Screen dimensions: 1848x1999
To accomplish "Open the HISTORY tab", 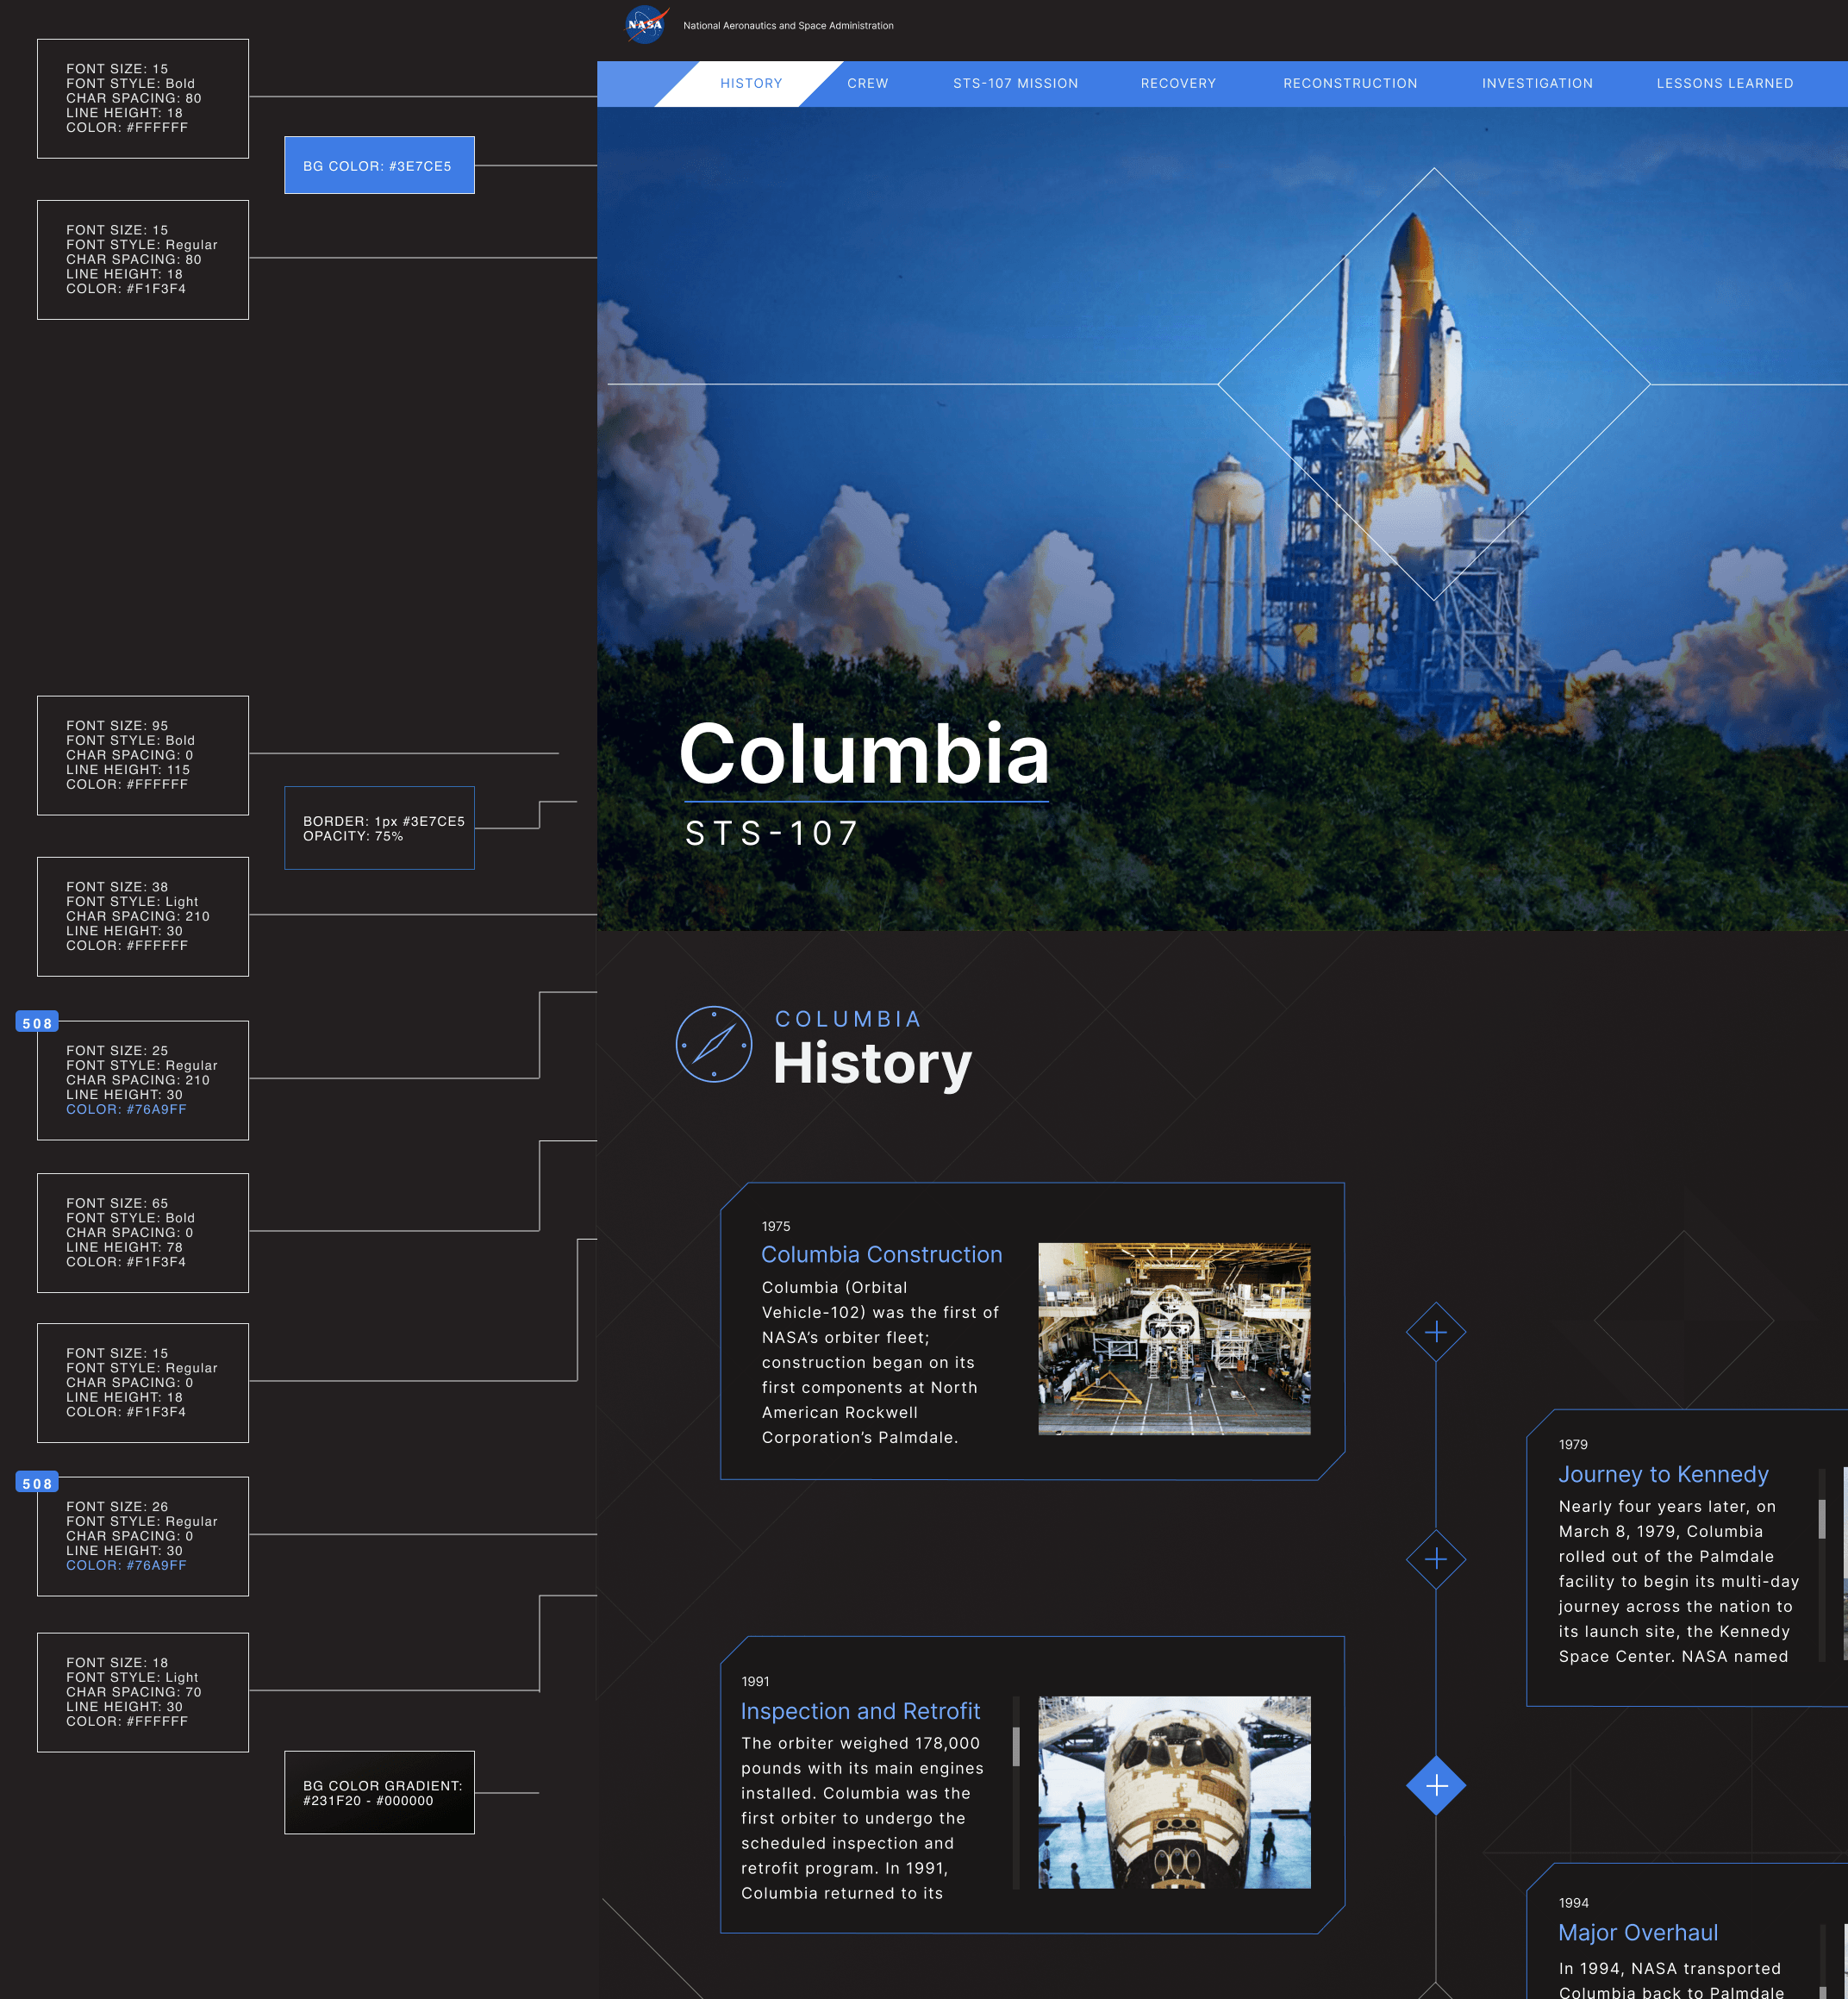I will [x=751, y=84].
